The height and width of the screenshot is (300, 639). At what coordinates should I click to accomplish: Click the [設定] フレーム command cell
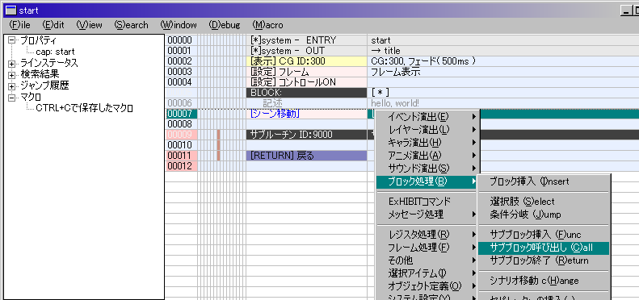click(306, 72)
